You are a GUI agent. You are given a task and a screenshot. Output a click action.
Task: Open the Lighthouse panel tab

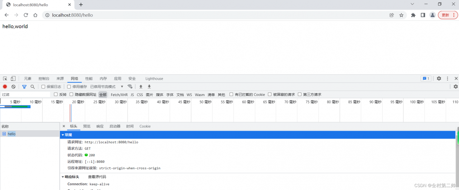coord(154,79)
